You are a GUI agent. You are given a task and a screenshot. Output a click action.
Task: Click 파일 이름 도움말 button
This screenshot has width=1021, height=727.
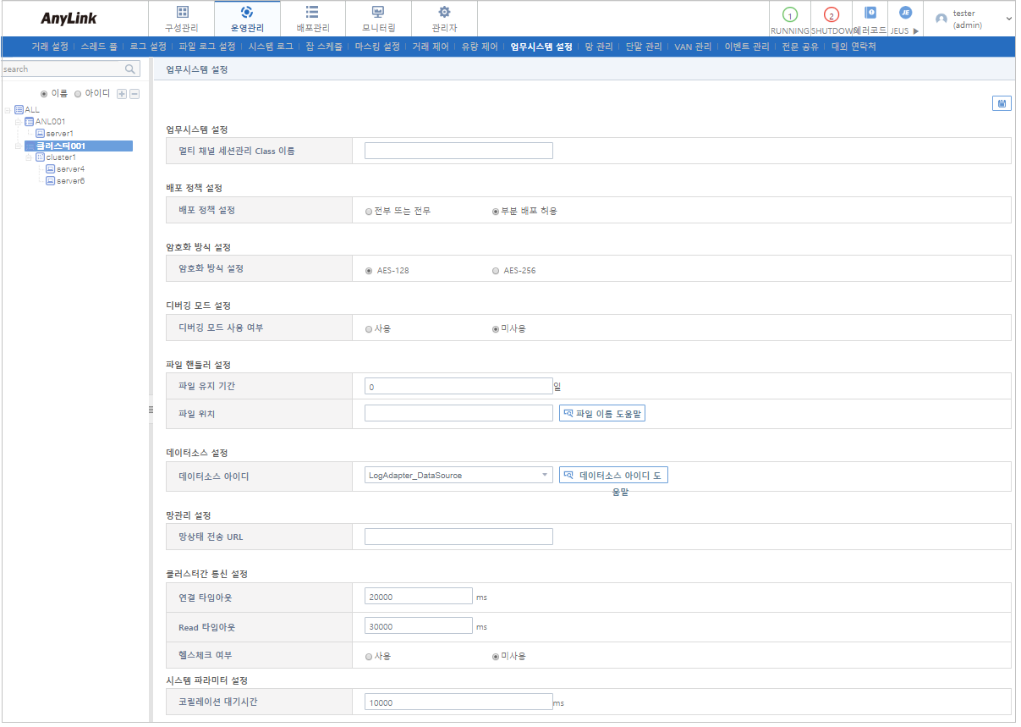coord(602,413)
